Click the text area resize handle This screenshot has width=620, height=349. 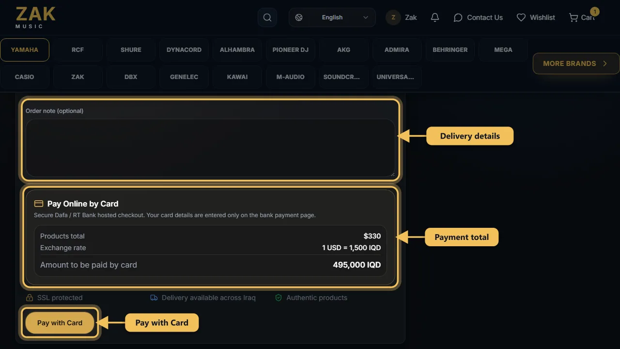coord(392,174)
